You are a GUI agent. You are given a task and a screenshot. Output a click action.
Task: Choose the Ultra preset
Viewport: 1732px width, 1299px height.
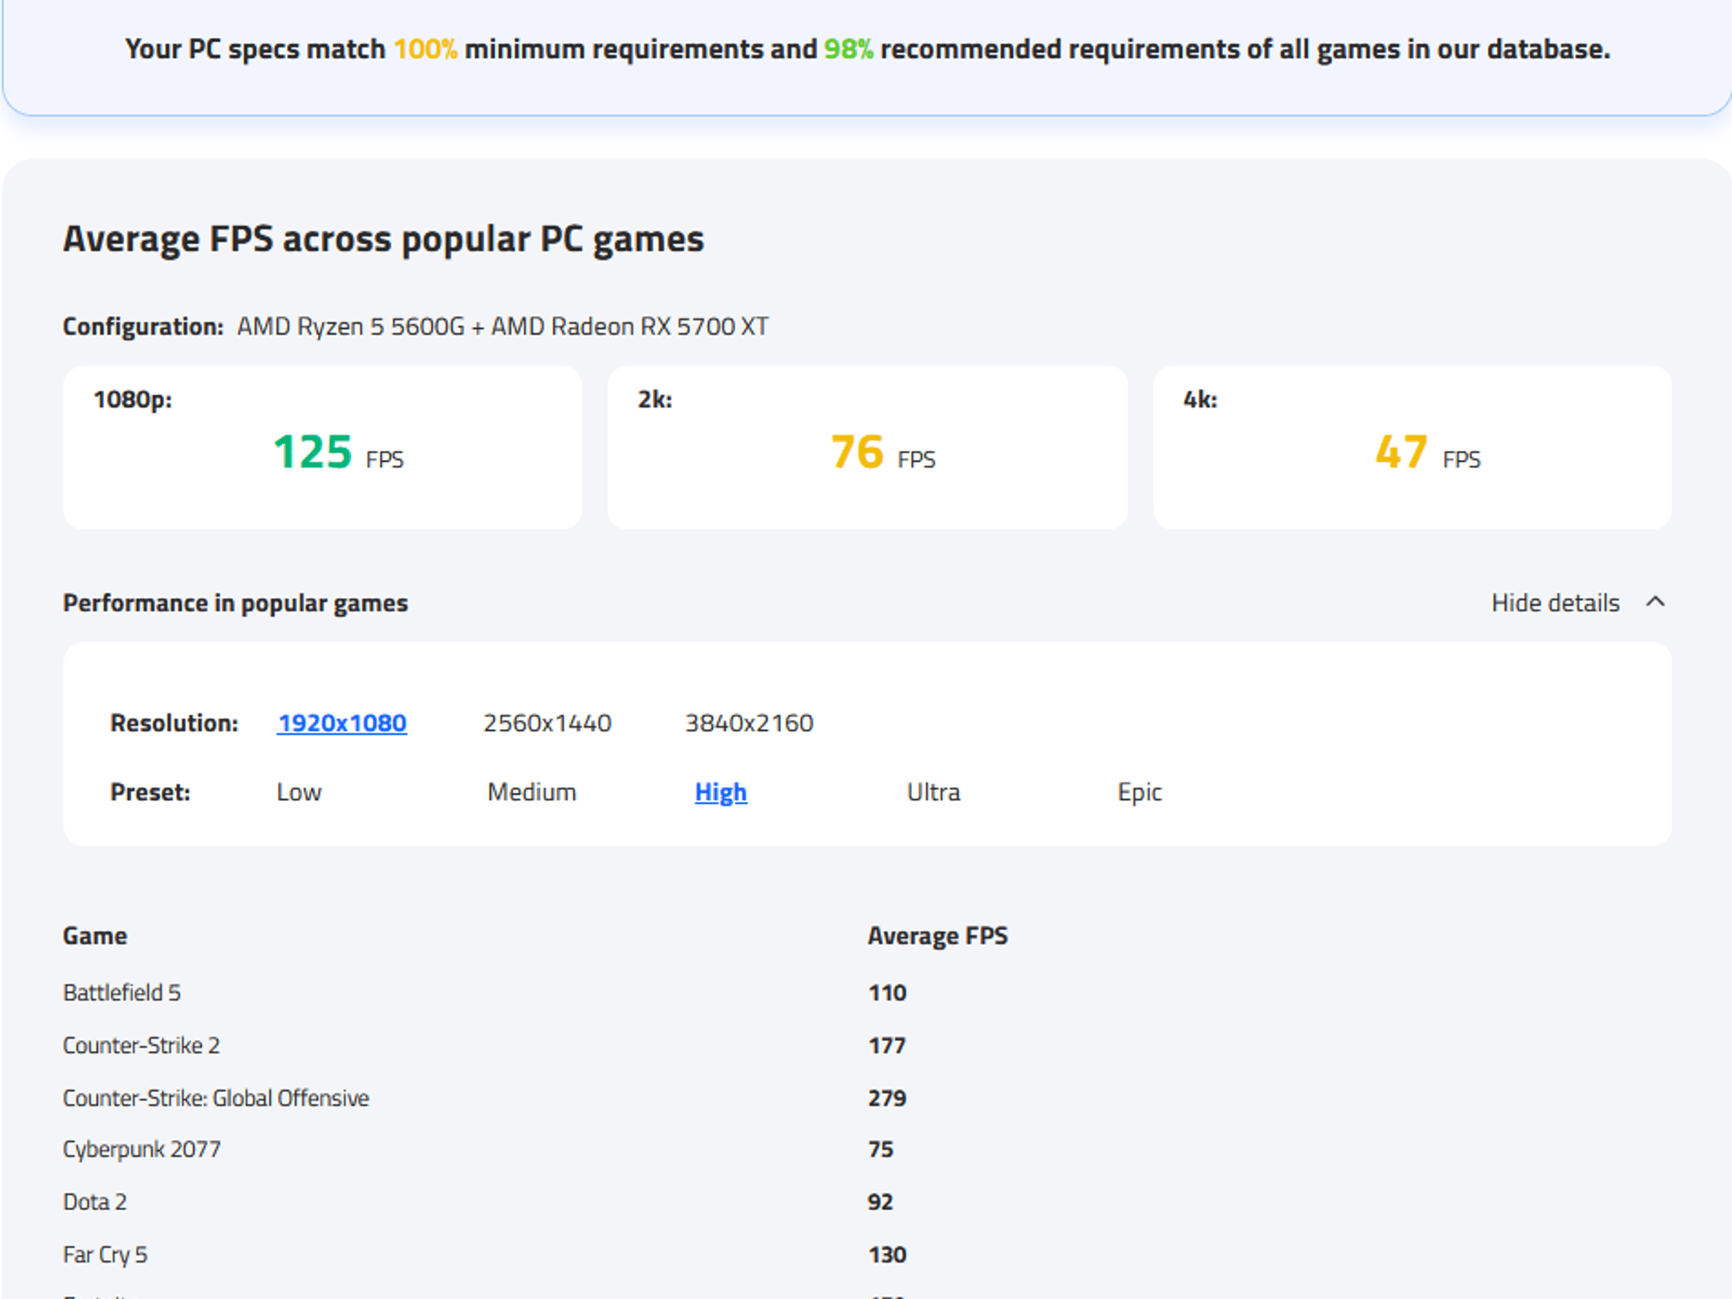(x=934, y=792)
